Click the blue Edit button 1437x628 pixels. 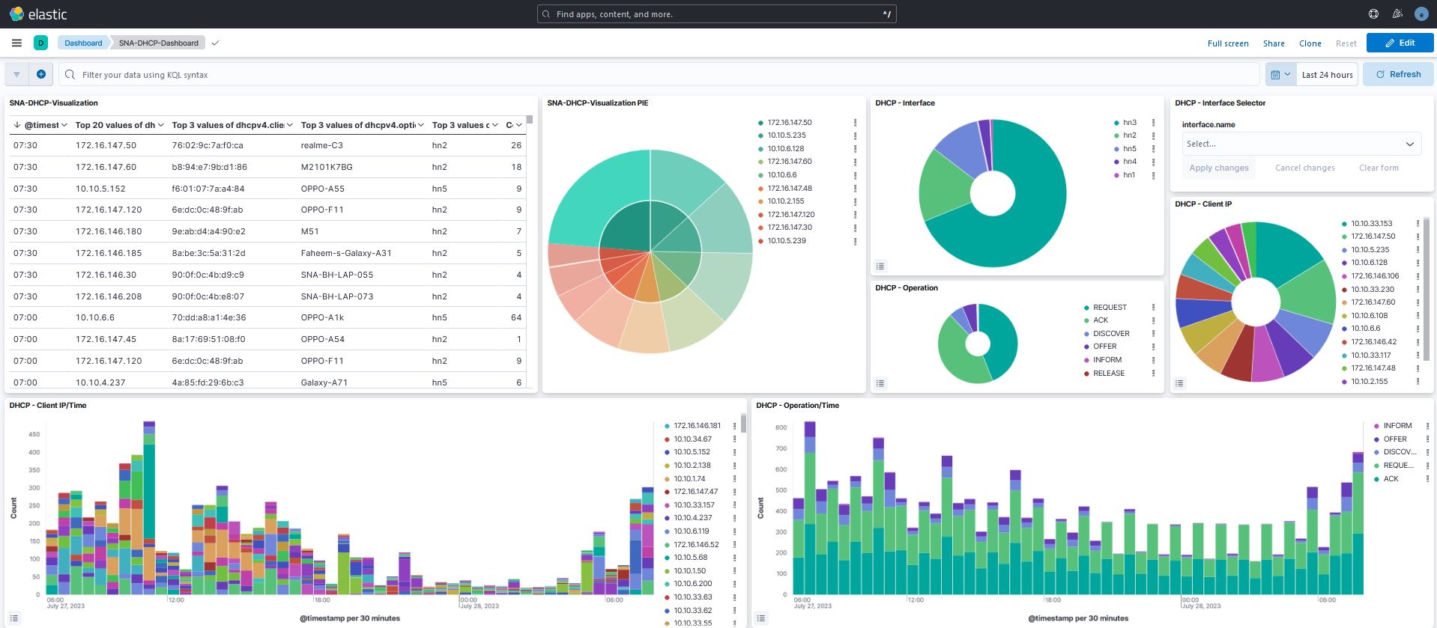[1400, 43]
